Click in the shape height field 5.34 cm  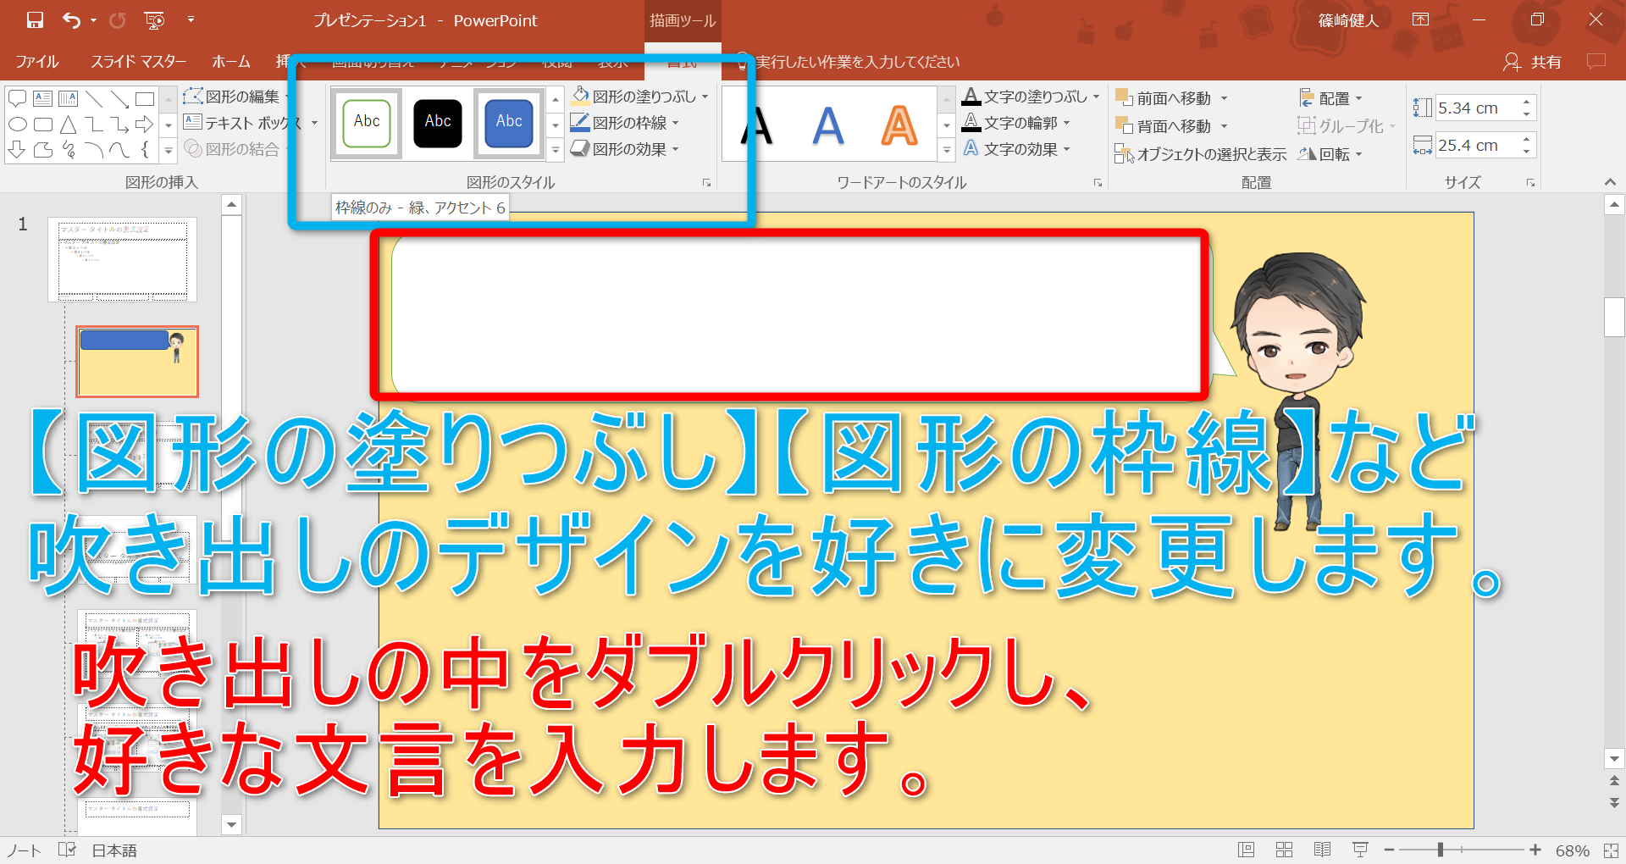[1477, 108]
